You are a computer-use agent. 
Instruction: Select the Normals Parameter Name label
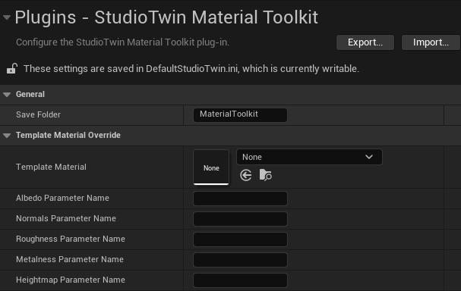pos(66,219)
